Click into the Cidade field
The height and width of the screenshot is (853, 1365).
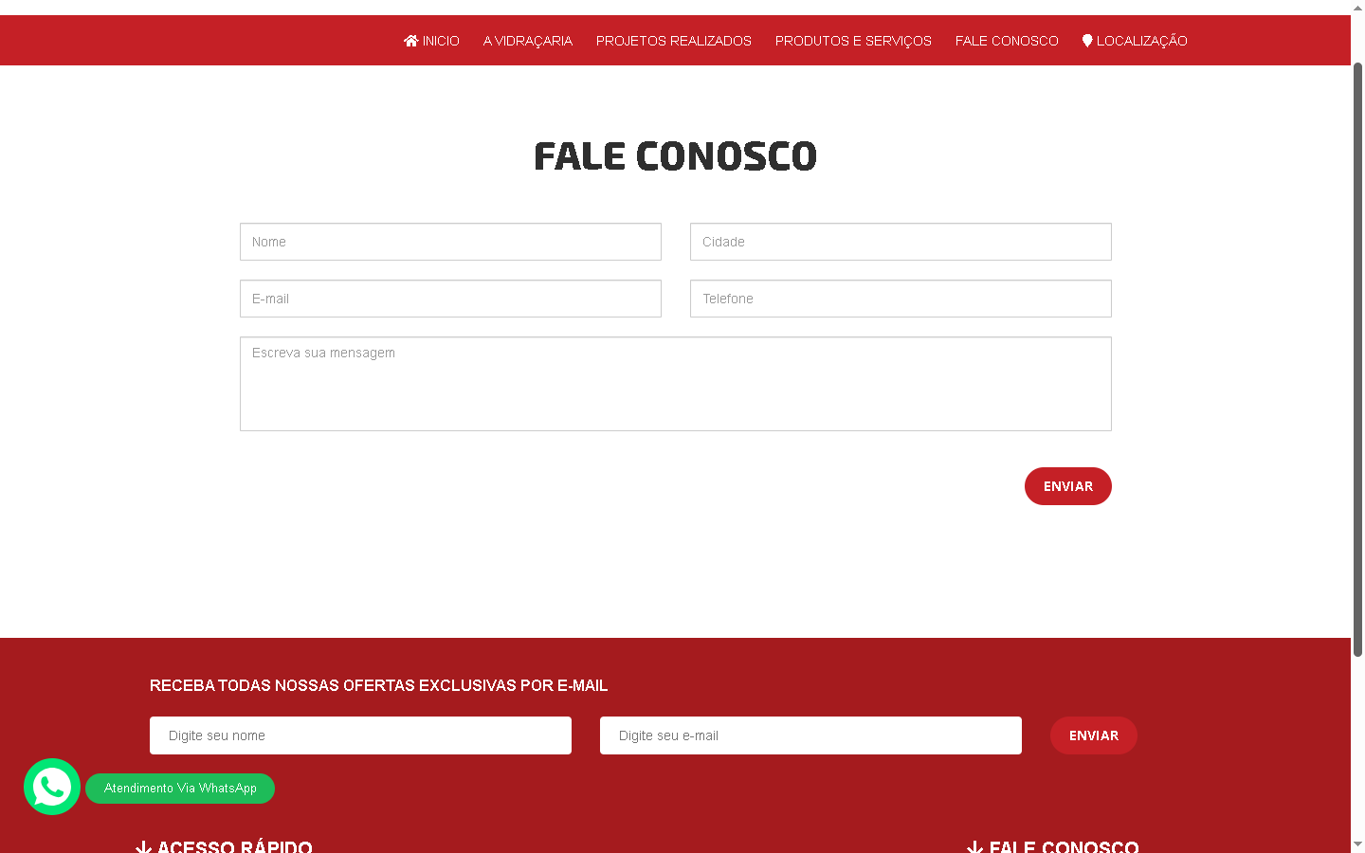click(x=901, y=242)
